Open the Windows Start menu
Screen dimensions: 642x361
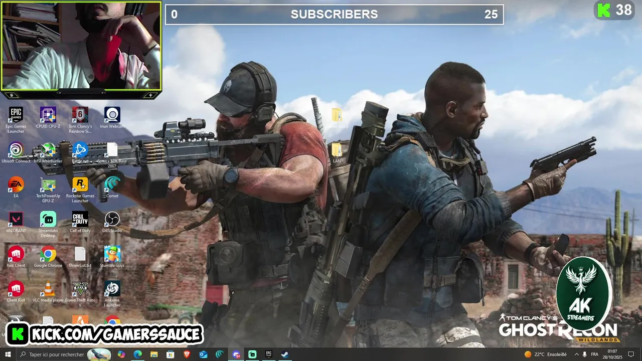(8, 354)
